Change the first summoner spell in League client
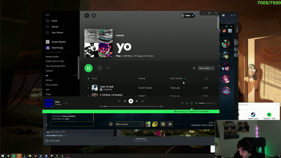 [148, 124]
